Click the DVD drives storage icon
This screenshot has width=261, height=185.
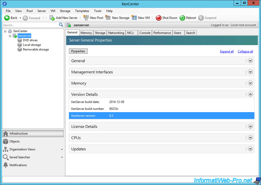(20, 40)
